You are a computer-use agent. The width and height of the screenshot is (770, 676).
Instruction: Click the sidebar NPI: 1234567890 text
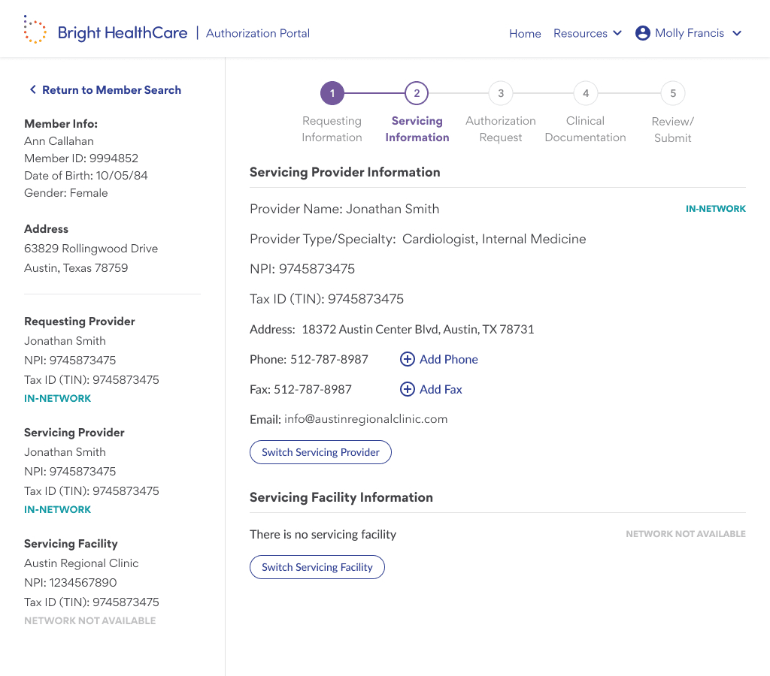[x=70, y=582]
